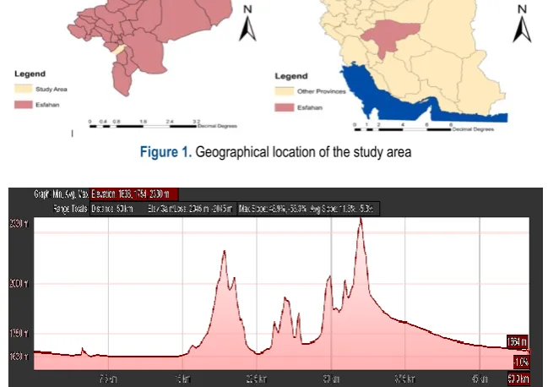Click the 'Distance: 50 km' value
Screen dimensions: 548x387
click(112, 209)
